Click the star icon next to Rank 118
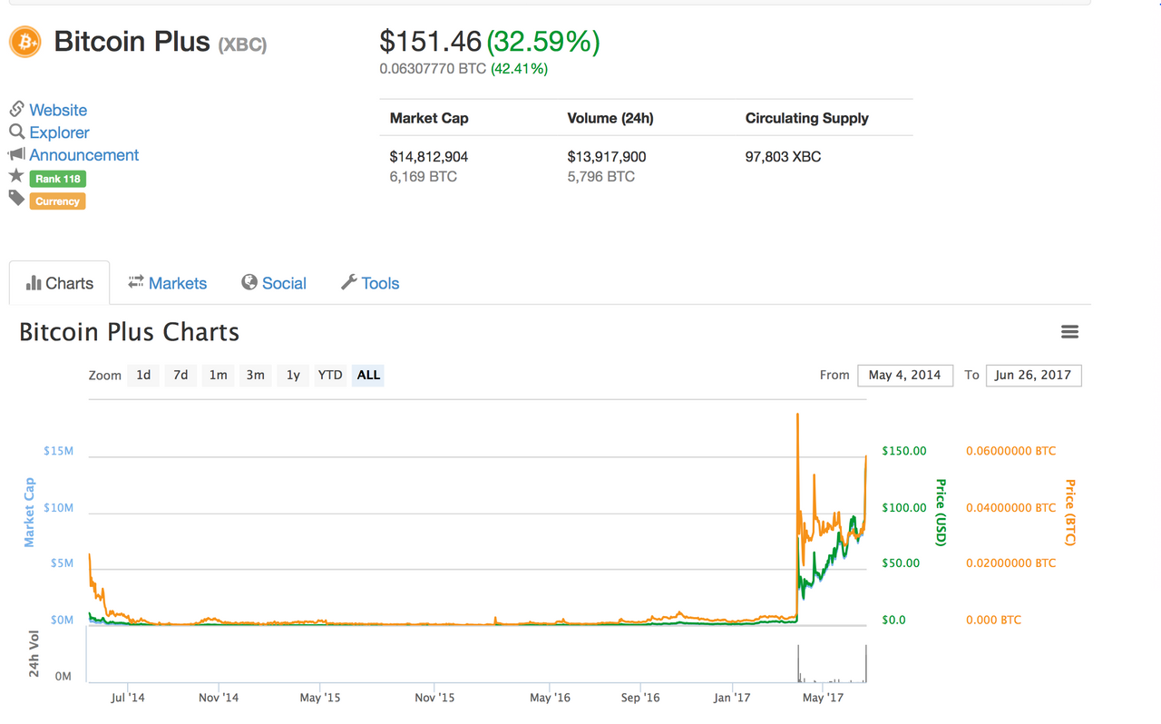The image size is (1161, 724). pos(16,176)
